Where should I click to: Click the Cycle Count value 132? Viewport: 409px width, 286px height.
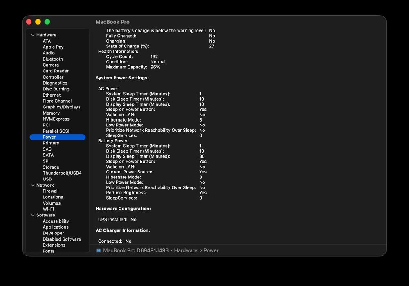[154, 56]
